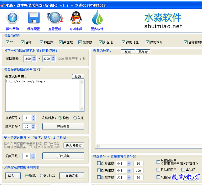Click the http://weibo.com/yifmagic entry
The height and width of the screenshot is (185, 202).
[x=26, y=81]
